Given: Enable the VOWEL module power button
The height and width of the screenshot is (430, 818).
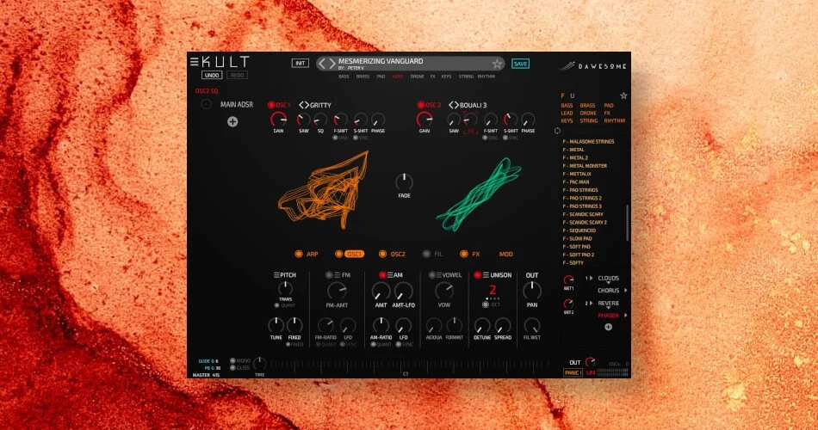Looking at the screenshot, I should [x=431, y=274].
